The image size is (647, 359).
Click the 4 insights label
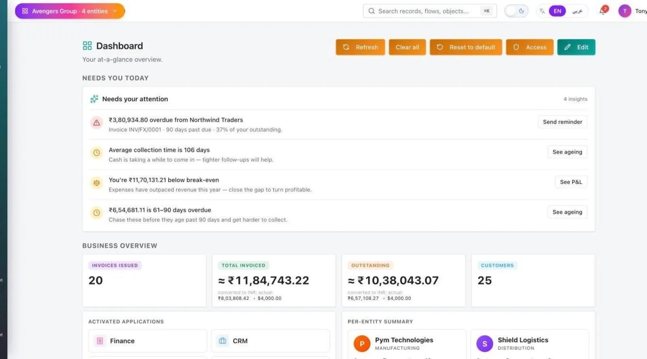(x=575, y=99)
